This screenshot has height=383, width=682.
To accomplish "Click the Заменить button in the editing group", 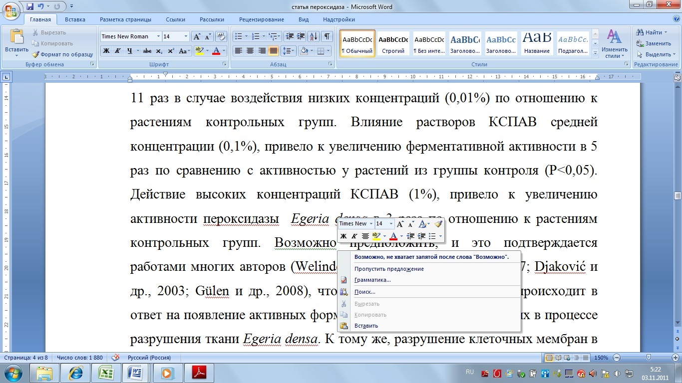I will click(654, 43).
